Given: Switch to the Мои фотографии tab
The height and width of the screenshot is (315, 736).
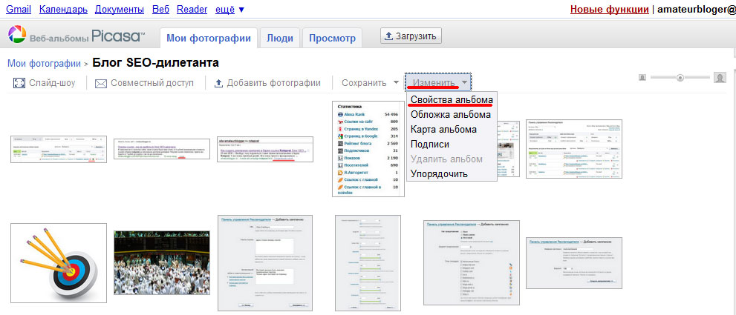Looking at the screenshot, I should 209,38.
